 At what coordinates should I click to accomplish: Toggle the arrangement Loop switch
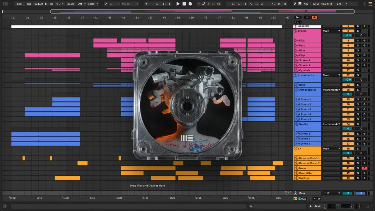[x=256, y=4]
